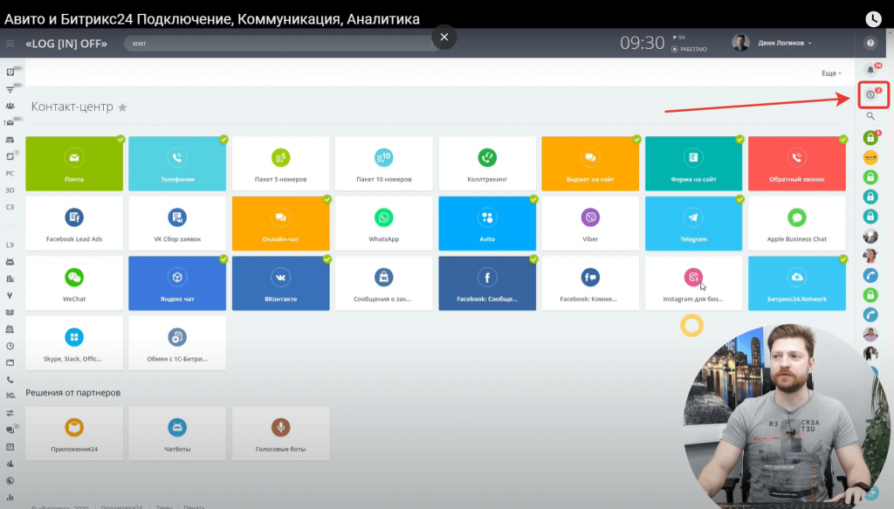Open the Коллтрекинг tile
The width and height of the screenshot is (894, 509).
pyautogui.click(x=487, y=163)
